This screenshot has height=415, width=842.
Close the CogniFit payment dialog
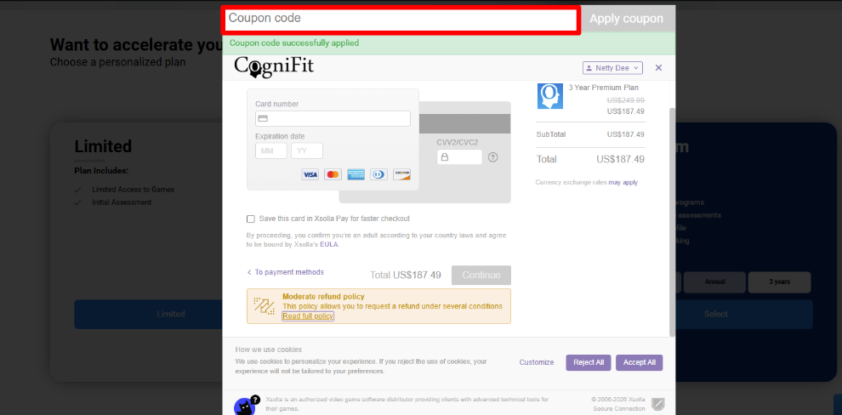(x=659, y=68)
